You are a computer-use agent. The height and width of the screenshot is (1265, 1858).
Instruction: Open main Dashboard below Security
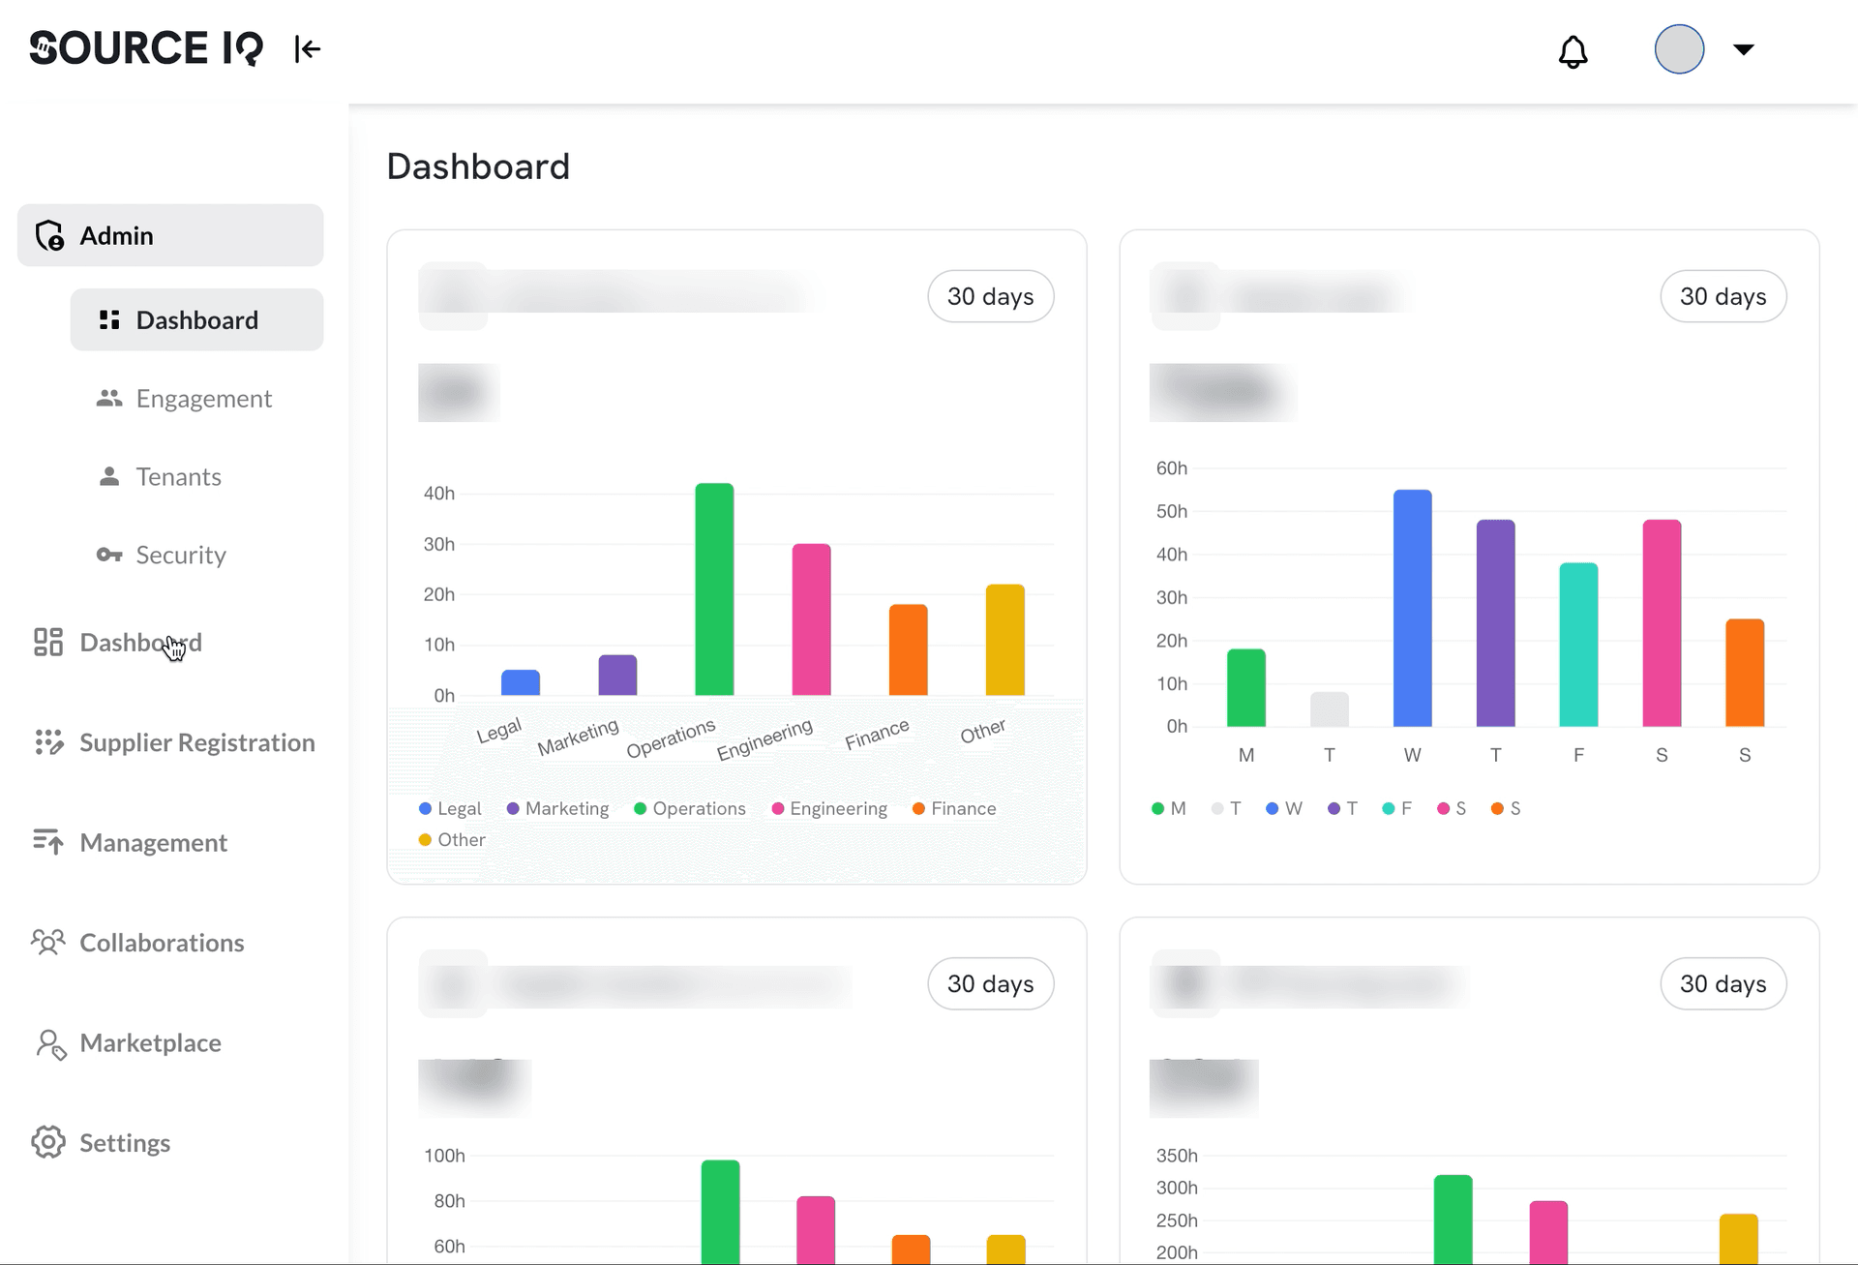(x=118, y=643)
